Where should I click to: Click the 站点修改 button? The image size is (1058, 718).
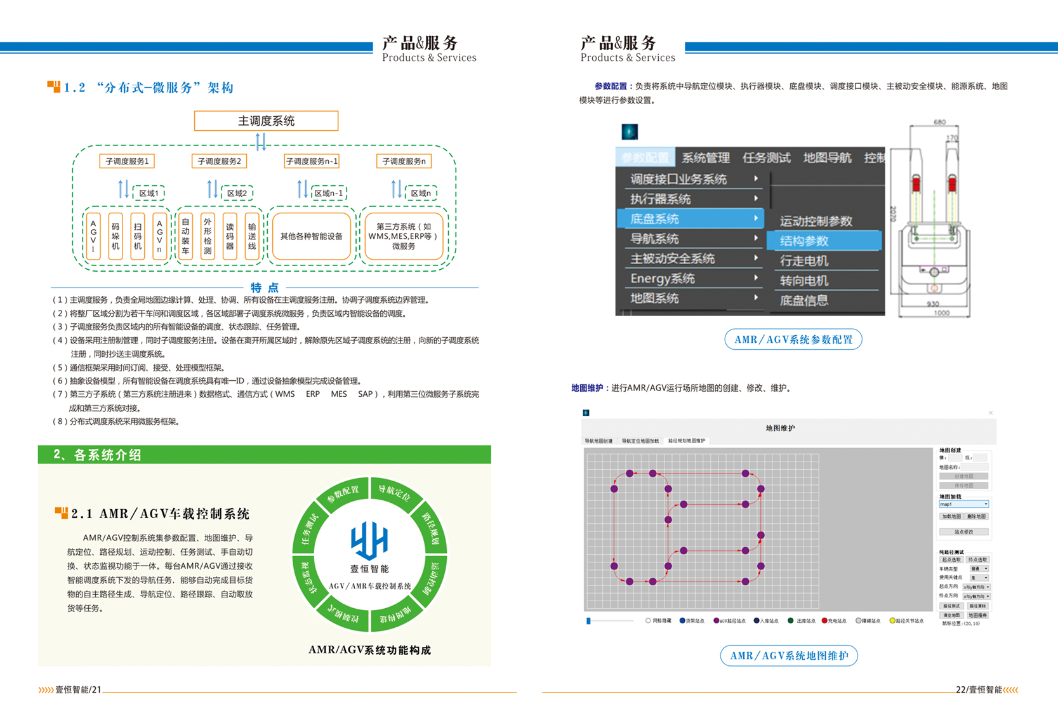963,532
